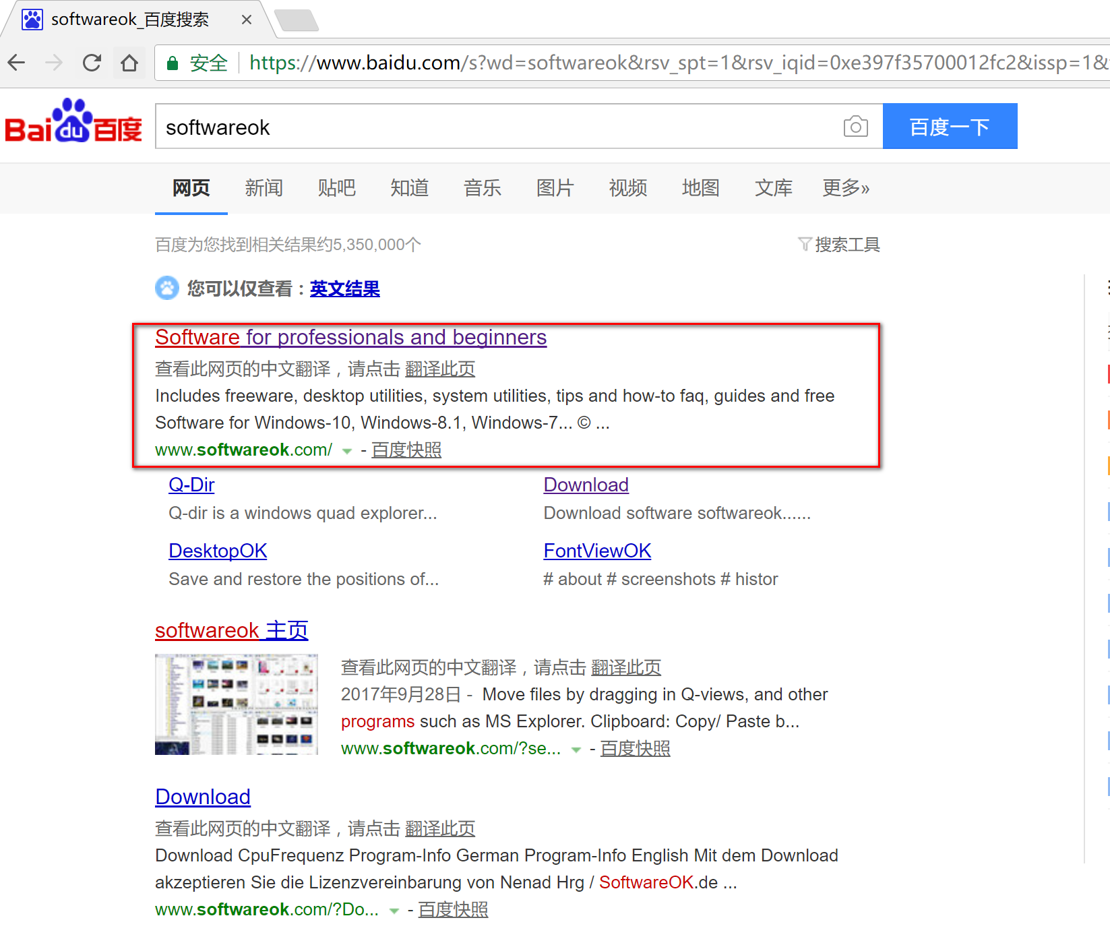
Task: Click text # about # screenshots # histor
Action: pos(660,579)
